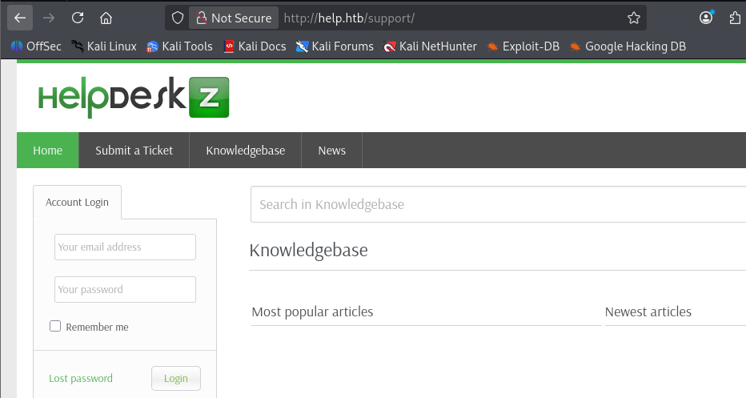Screen dimensions: 746x398
Task: Open the Exploit-DB bookmark
Action: point(523,46)
